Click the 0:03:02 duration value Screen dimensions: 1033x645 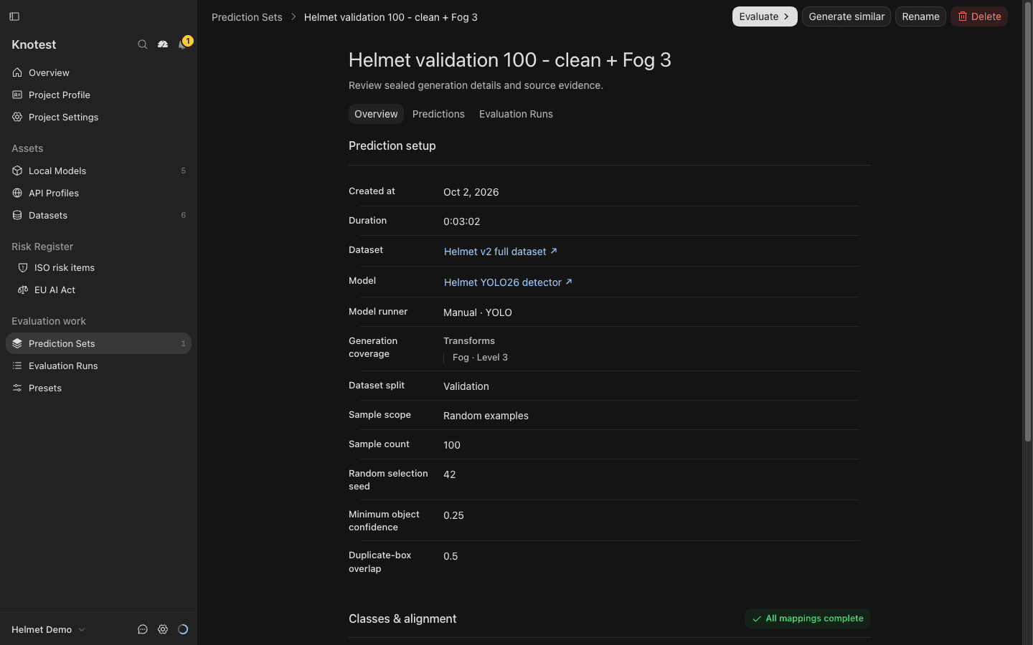point(461,221)
